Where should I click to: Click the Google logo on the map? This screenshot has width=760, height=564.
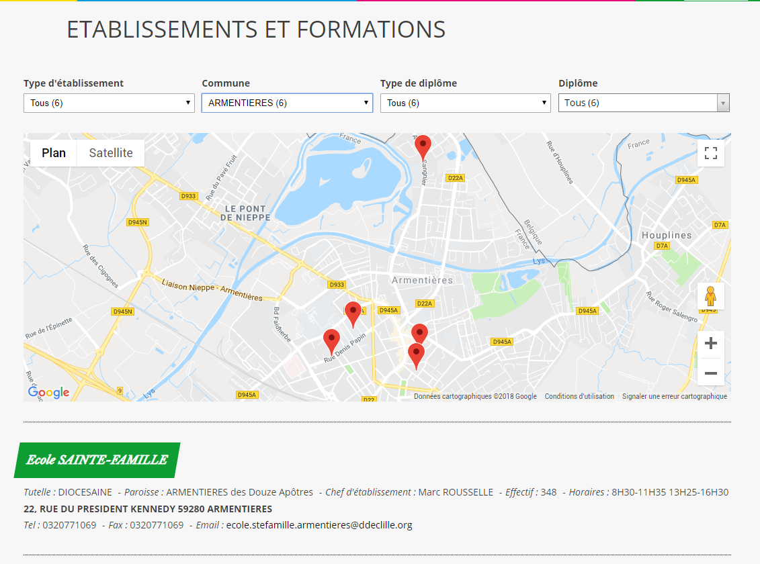tap(48, 392)
